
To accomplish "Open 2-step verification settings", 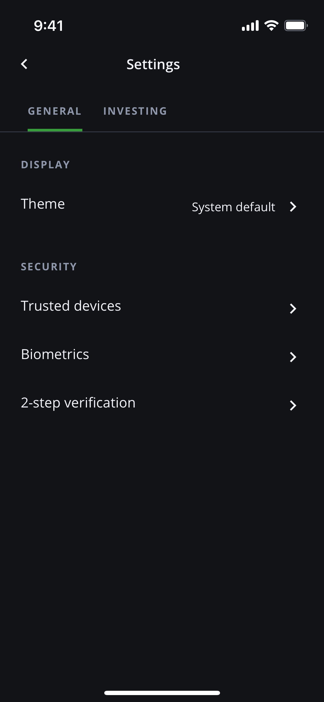I will pos(78,403).
